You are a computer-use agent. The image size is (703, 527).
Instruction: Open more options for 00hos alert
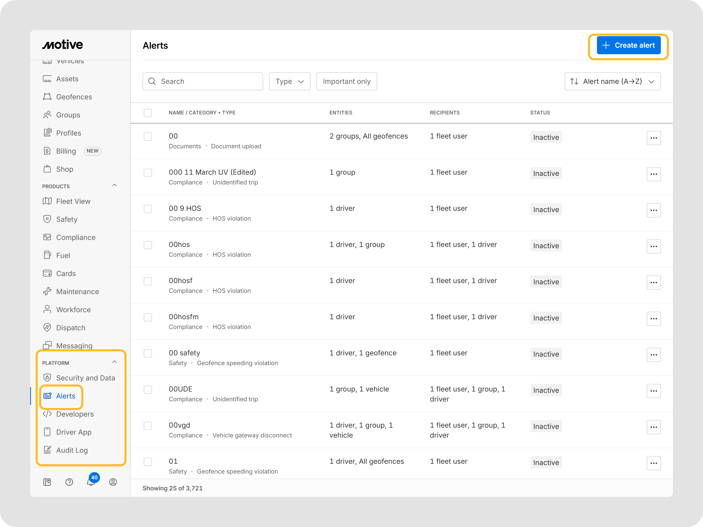coord(654,246)
